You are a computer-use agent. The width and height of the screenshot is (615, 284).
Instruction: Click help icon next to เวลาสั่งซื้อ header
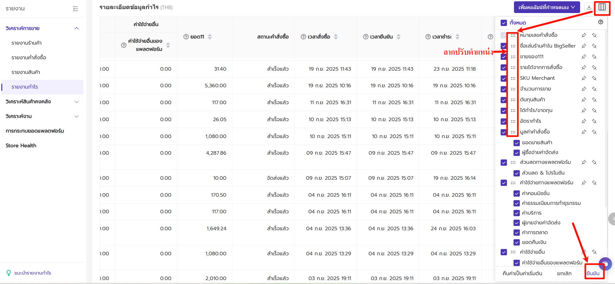303,37
